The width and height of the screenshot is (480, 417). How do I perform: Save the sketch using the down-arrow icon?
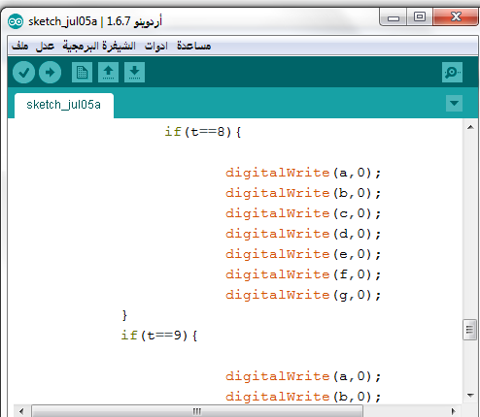click(x=134, y=72)
